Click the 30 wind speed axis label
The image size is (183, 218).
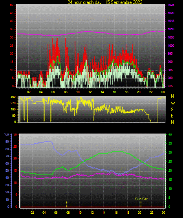(12, 37)
